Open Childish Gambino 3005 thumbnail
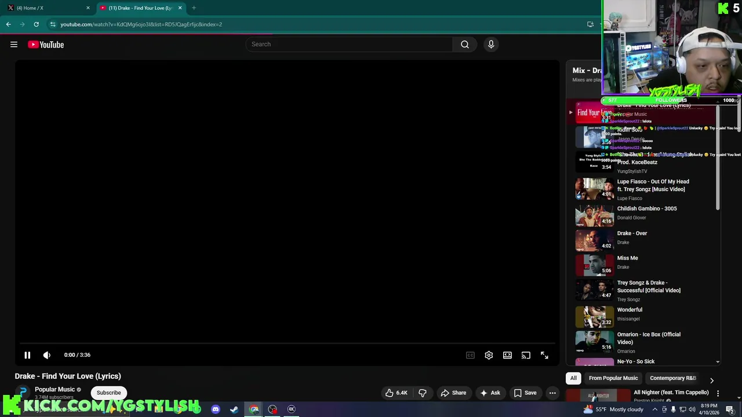This screenshot has height=417, width=742. click(x=594, y=215)
